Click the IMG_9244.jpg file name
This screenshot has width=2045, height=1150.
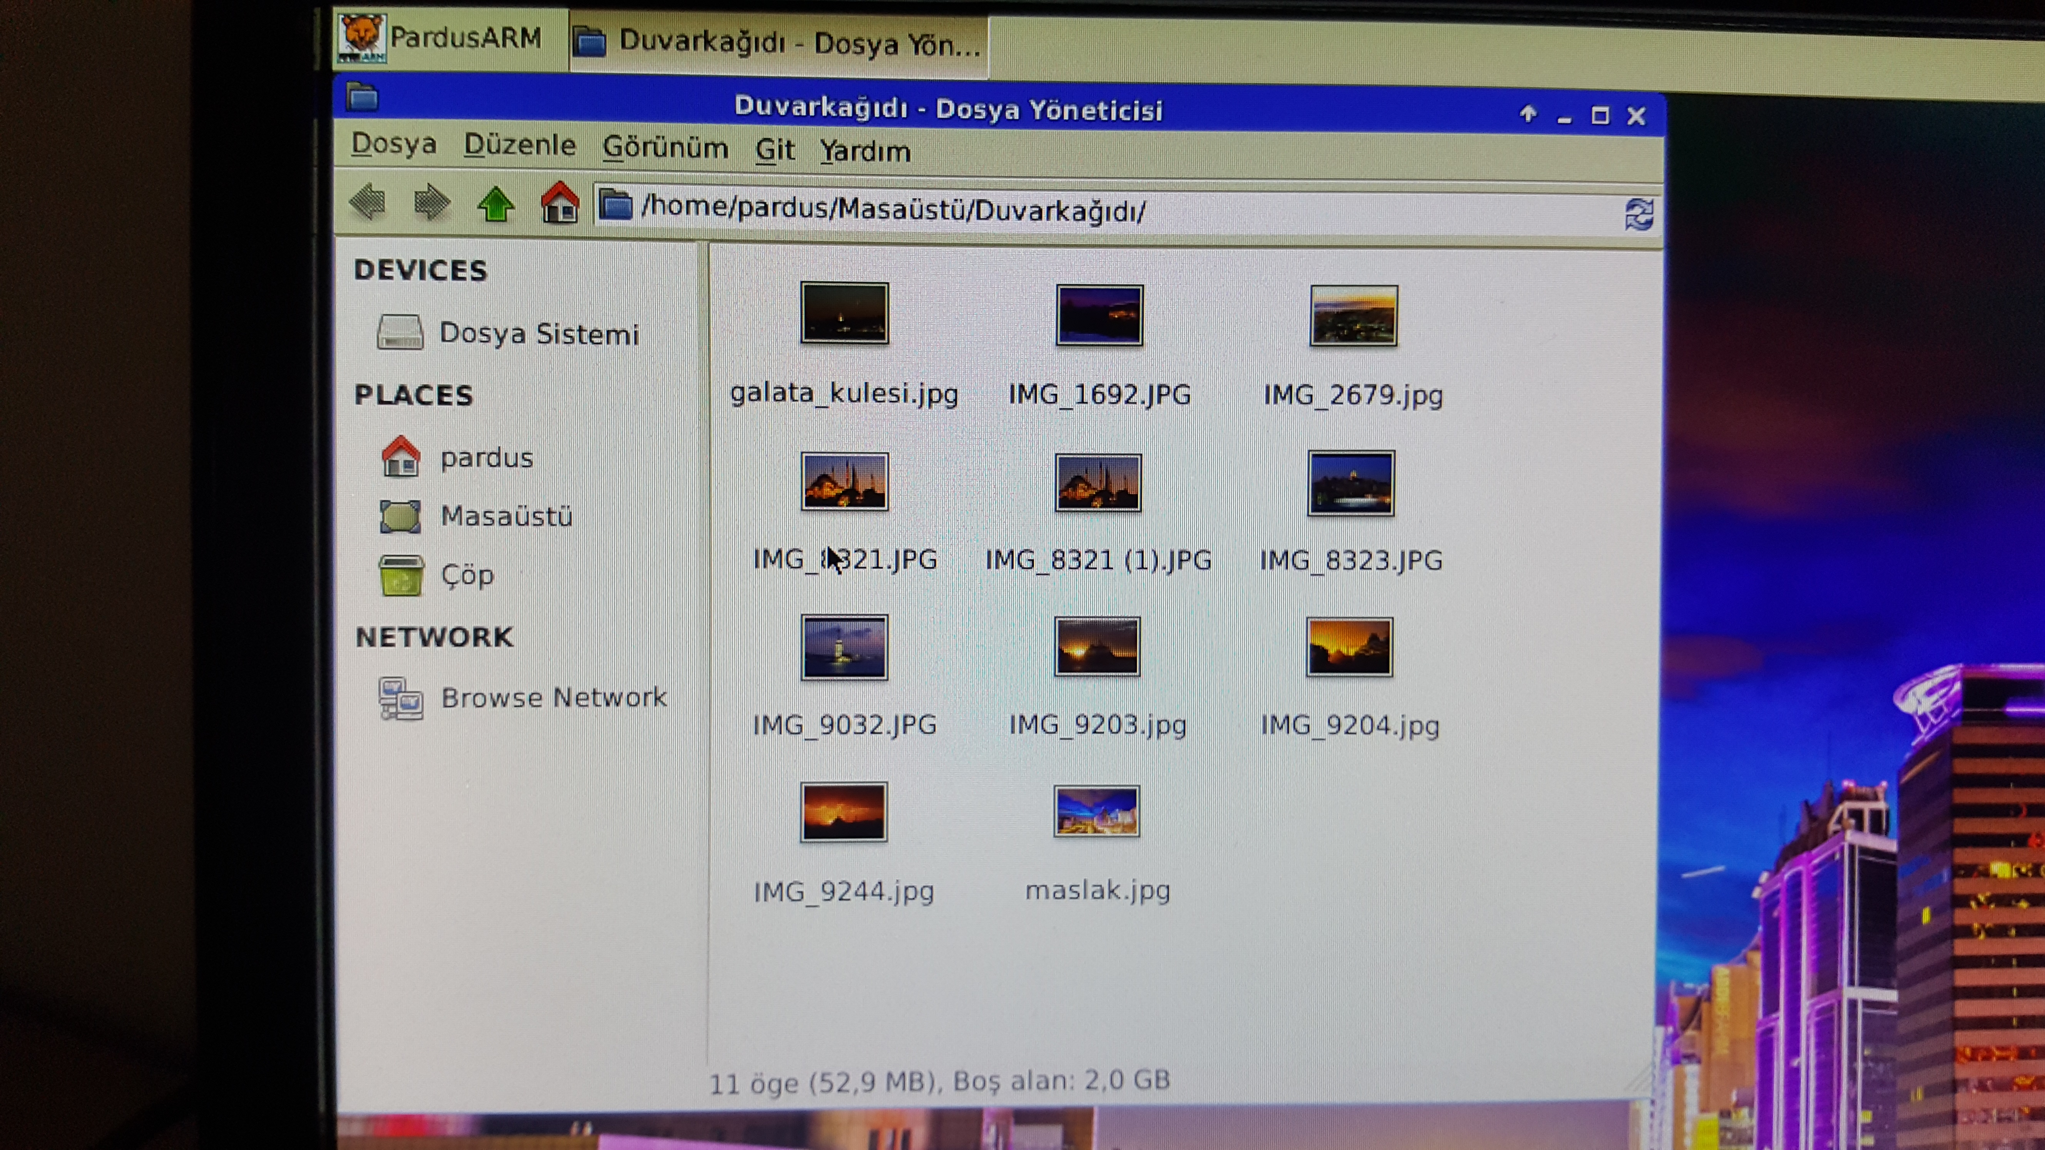844,891
